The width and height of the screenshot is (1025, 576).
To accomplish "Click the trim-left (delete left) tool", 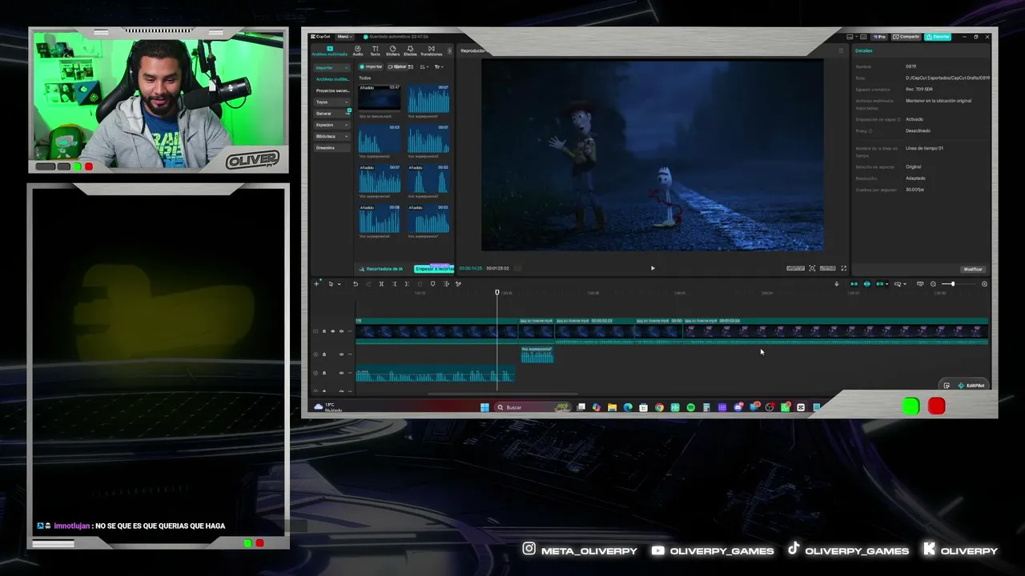I will point(394,284).
